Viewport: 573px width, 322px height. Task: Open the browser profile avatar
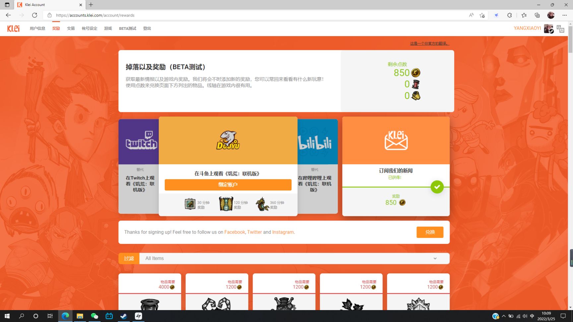[x=551, y=15]
